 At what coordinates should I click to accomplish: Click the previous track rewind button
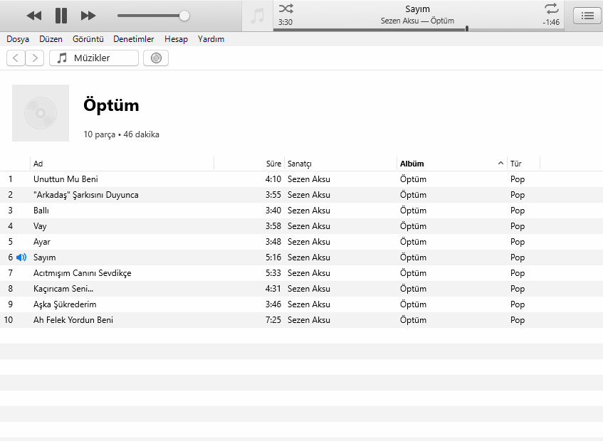34,16
